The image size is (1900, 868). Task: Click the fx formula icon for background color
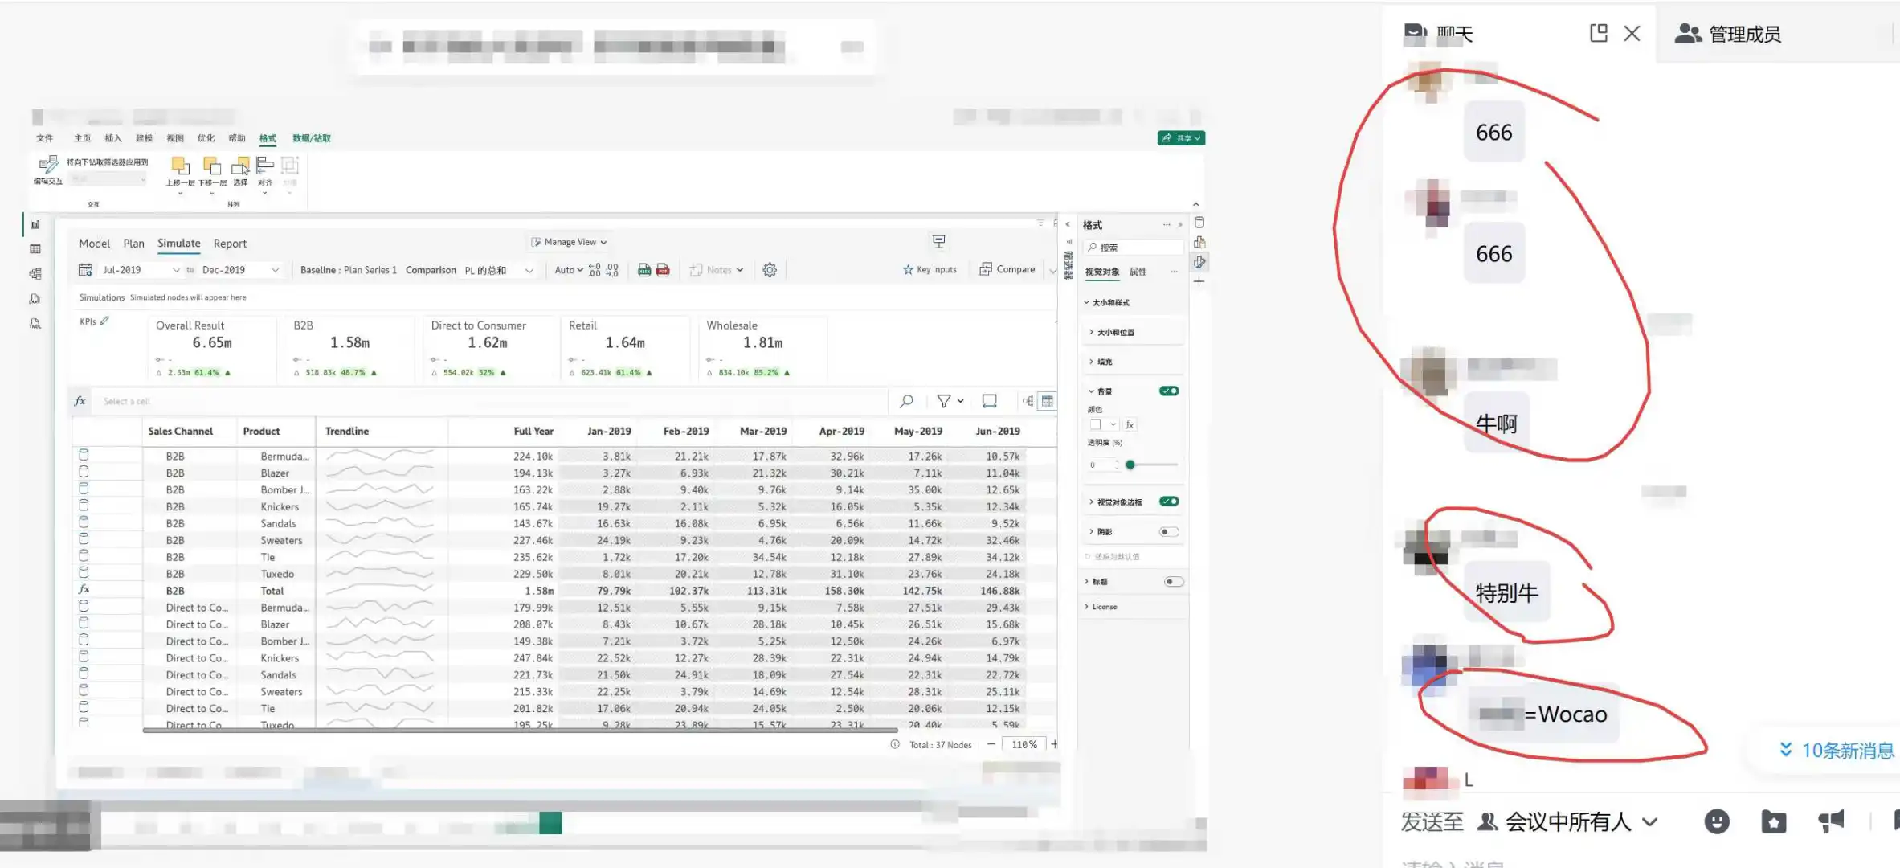coord(1130,424)
